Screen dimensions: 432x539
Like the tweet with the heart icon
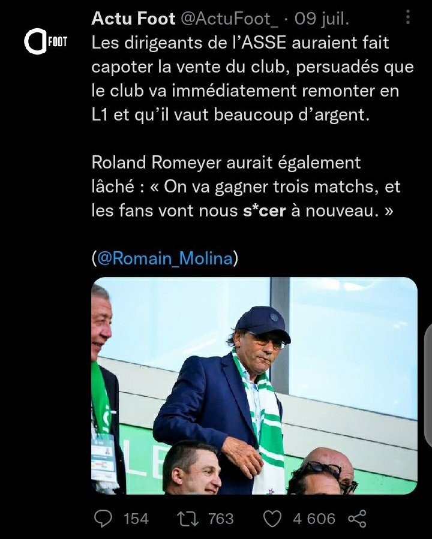[x=272, y=519]
